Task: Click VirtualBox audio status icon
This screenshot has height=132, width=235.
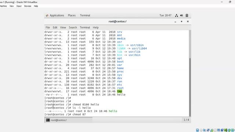Action: coord(205,130)
